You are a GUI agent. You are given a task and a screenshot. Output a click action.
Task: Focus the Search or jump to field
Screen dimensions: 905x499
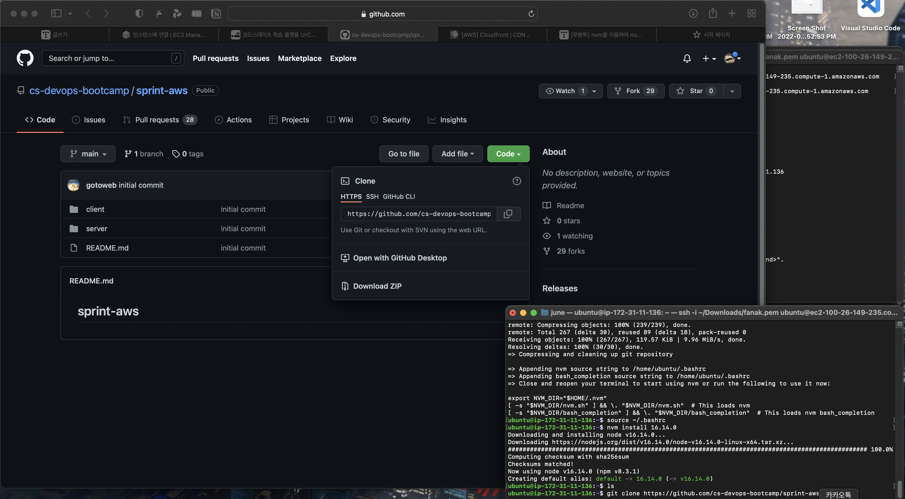(x=113, y=58)
